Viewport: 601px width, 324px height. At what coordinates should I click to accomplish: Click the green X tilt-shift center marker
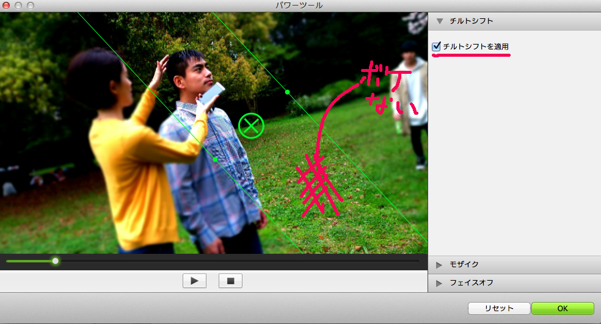[x=250, y=126]
